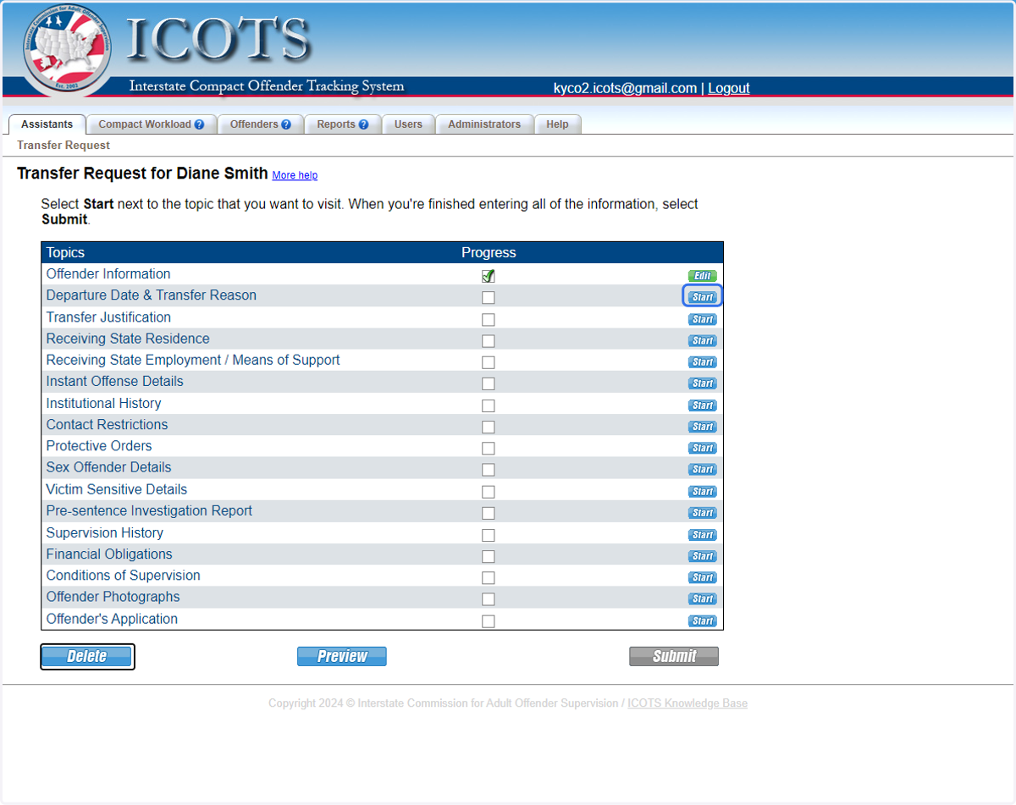Start Conditions of Supervision topic
The image size is (1016, 805).
click(x=702, y=577)
